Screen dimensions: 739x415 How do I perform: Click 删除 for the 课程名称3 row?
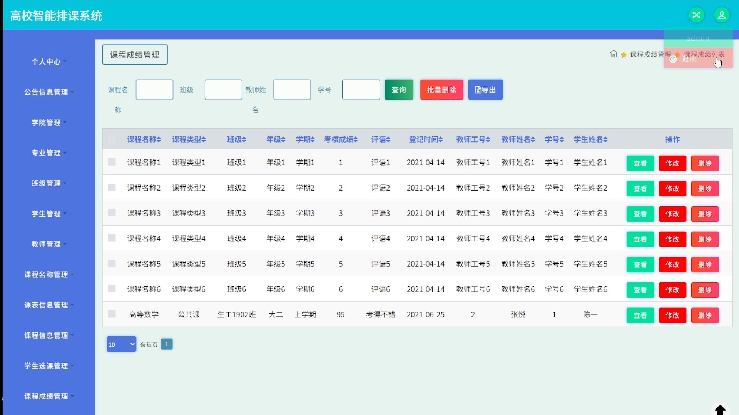(705, 214)
